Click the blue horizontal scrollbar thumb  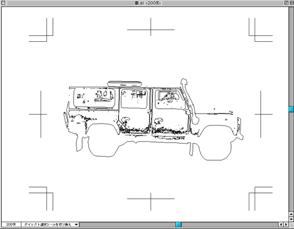(178, 224)
